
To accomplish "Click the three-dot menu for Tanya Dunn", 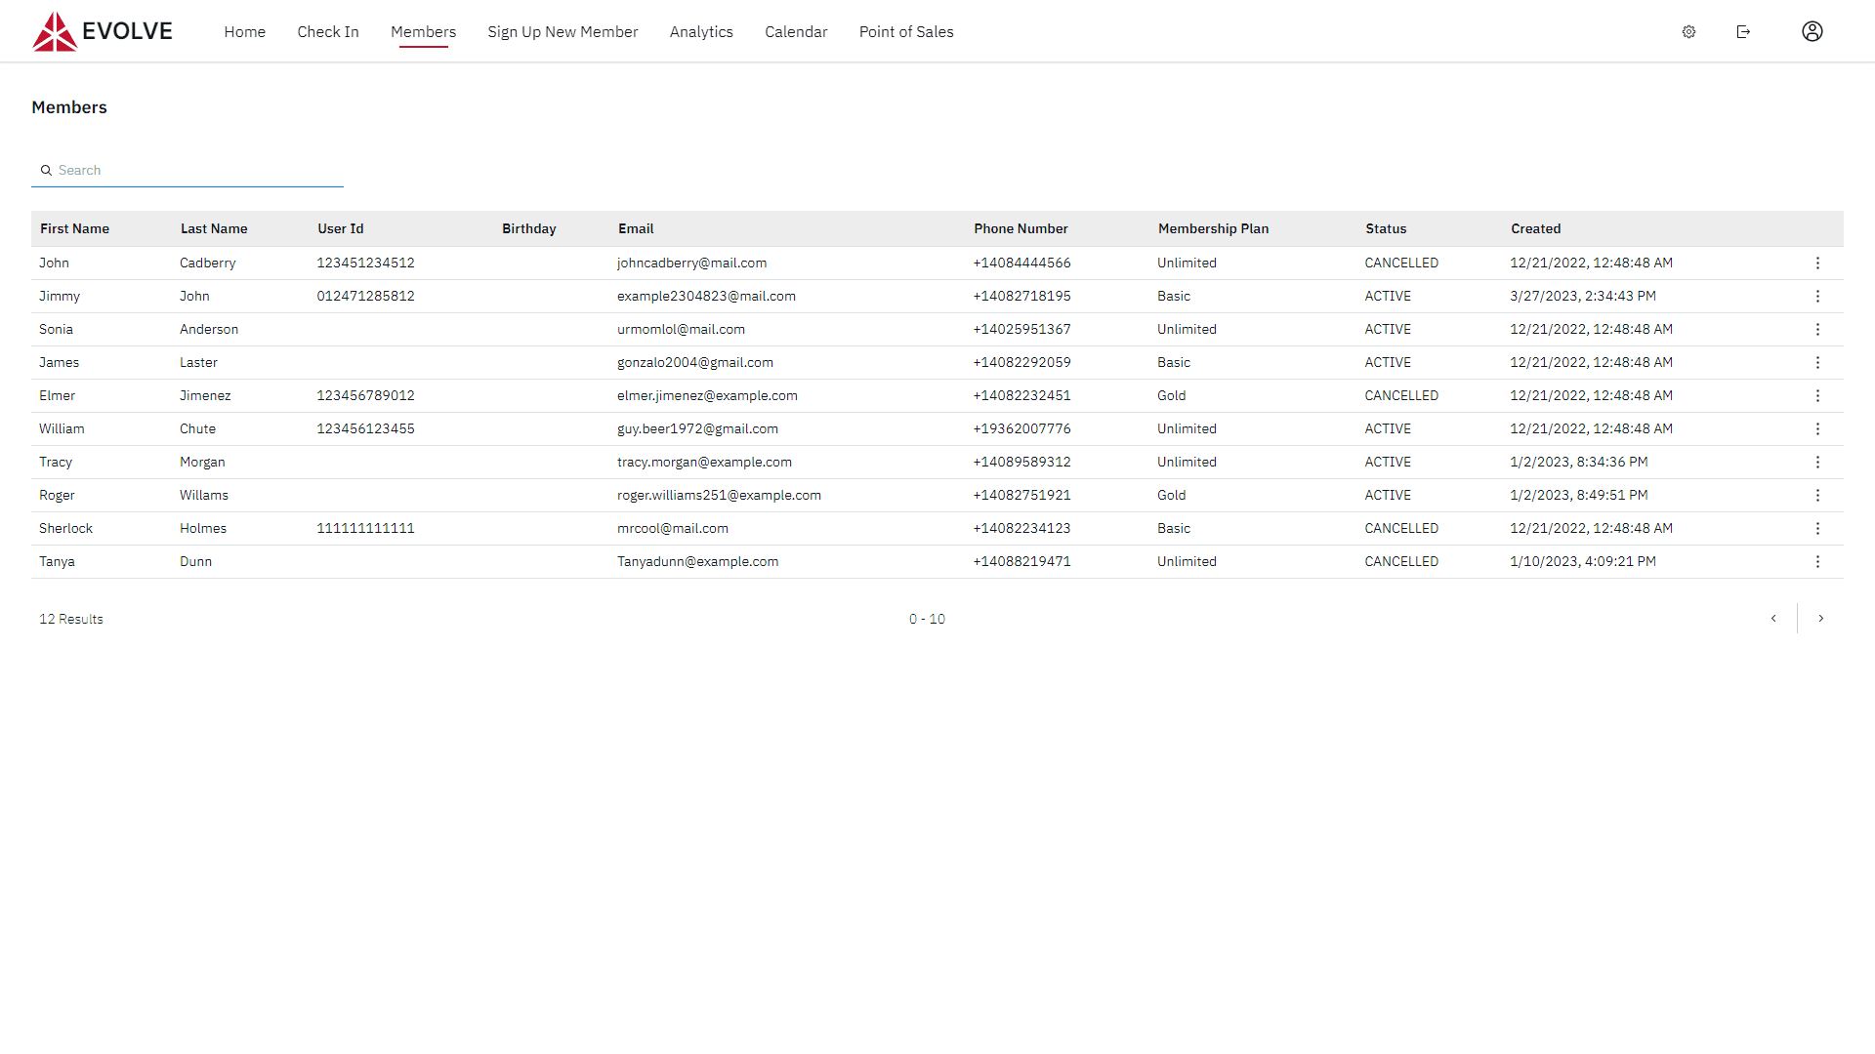I will [x=1818, y=560].
